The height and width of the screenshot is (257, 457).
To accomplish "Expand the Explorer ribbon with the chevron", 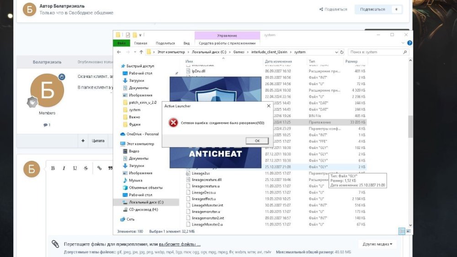I will (x=403, y=43).
